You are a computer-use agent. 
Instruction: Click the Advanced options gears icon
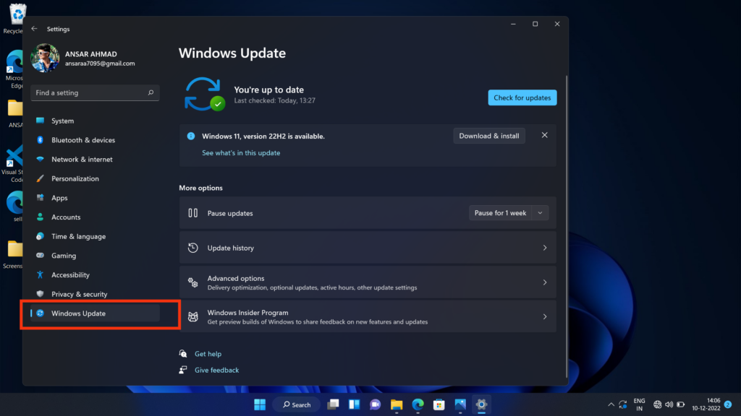[192, 282]
